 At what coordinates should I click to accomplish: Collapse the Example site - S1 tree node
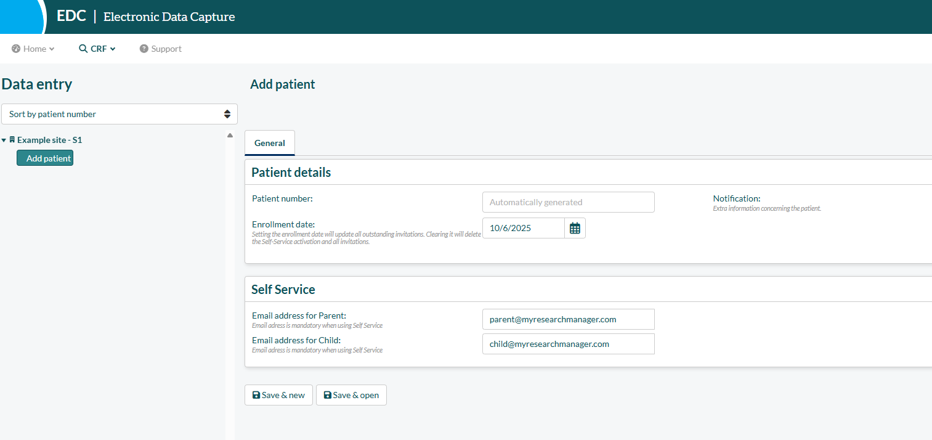pyautogui.click(x=4, y=141)
